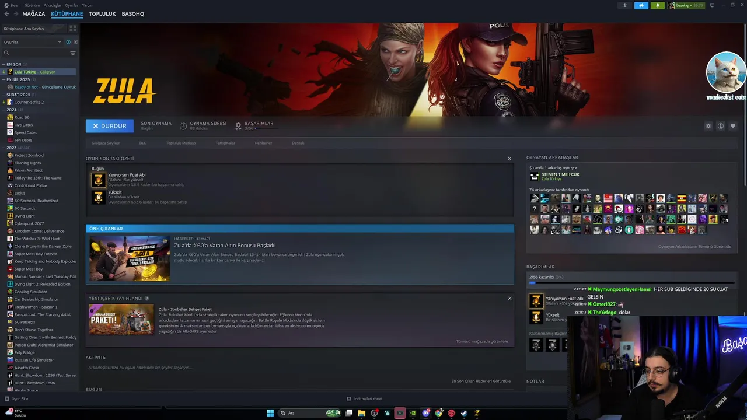Screen dimensions: 747x420
Task: Open Zula icon in taskbar
Action: (477, 413)
